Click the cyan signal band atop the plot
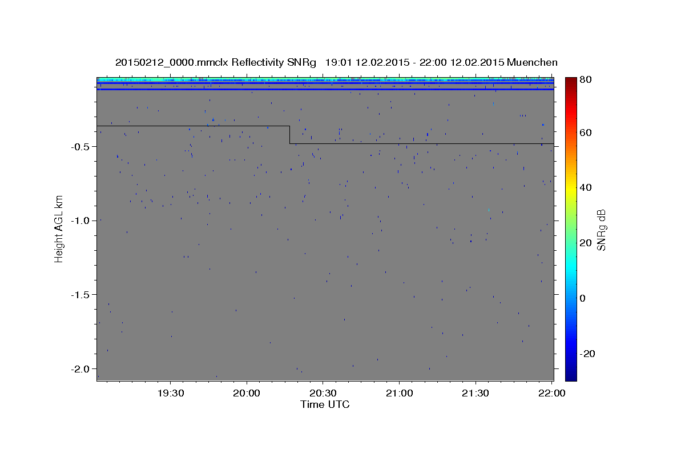This screenshot has width=685, height=457. pos(325,79)
